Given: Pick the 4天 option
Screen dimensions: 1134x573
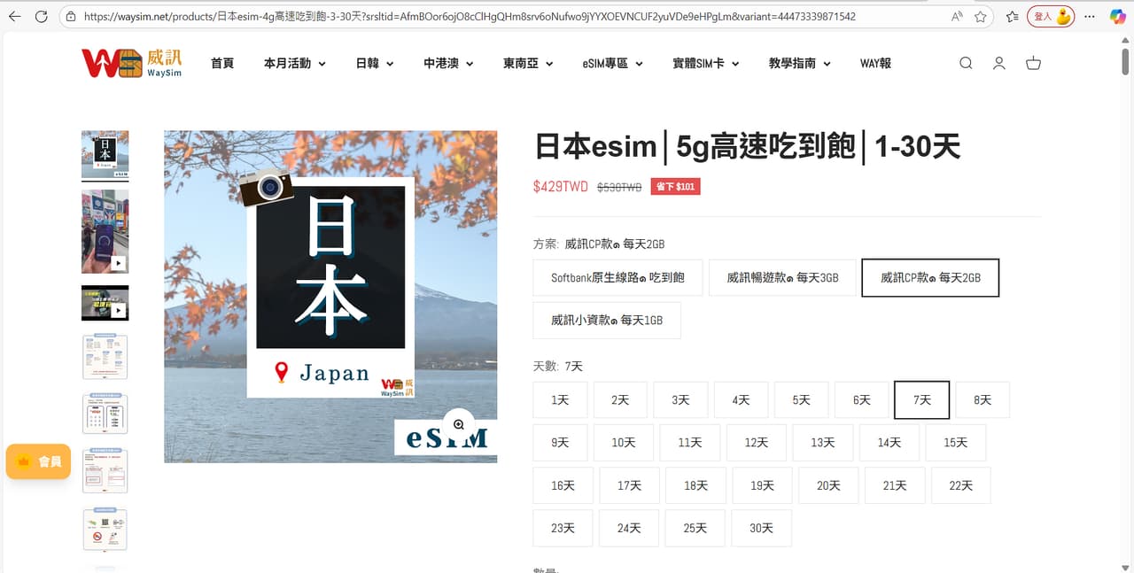Looking at the screenshot, I should click(741, 399).
